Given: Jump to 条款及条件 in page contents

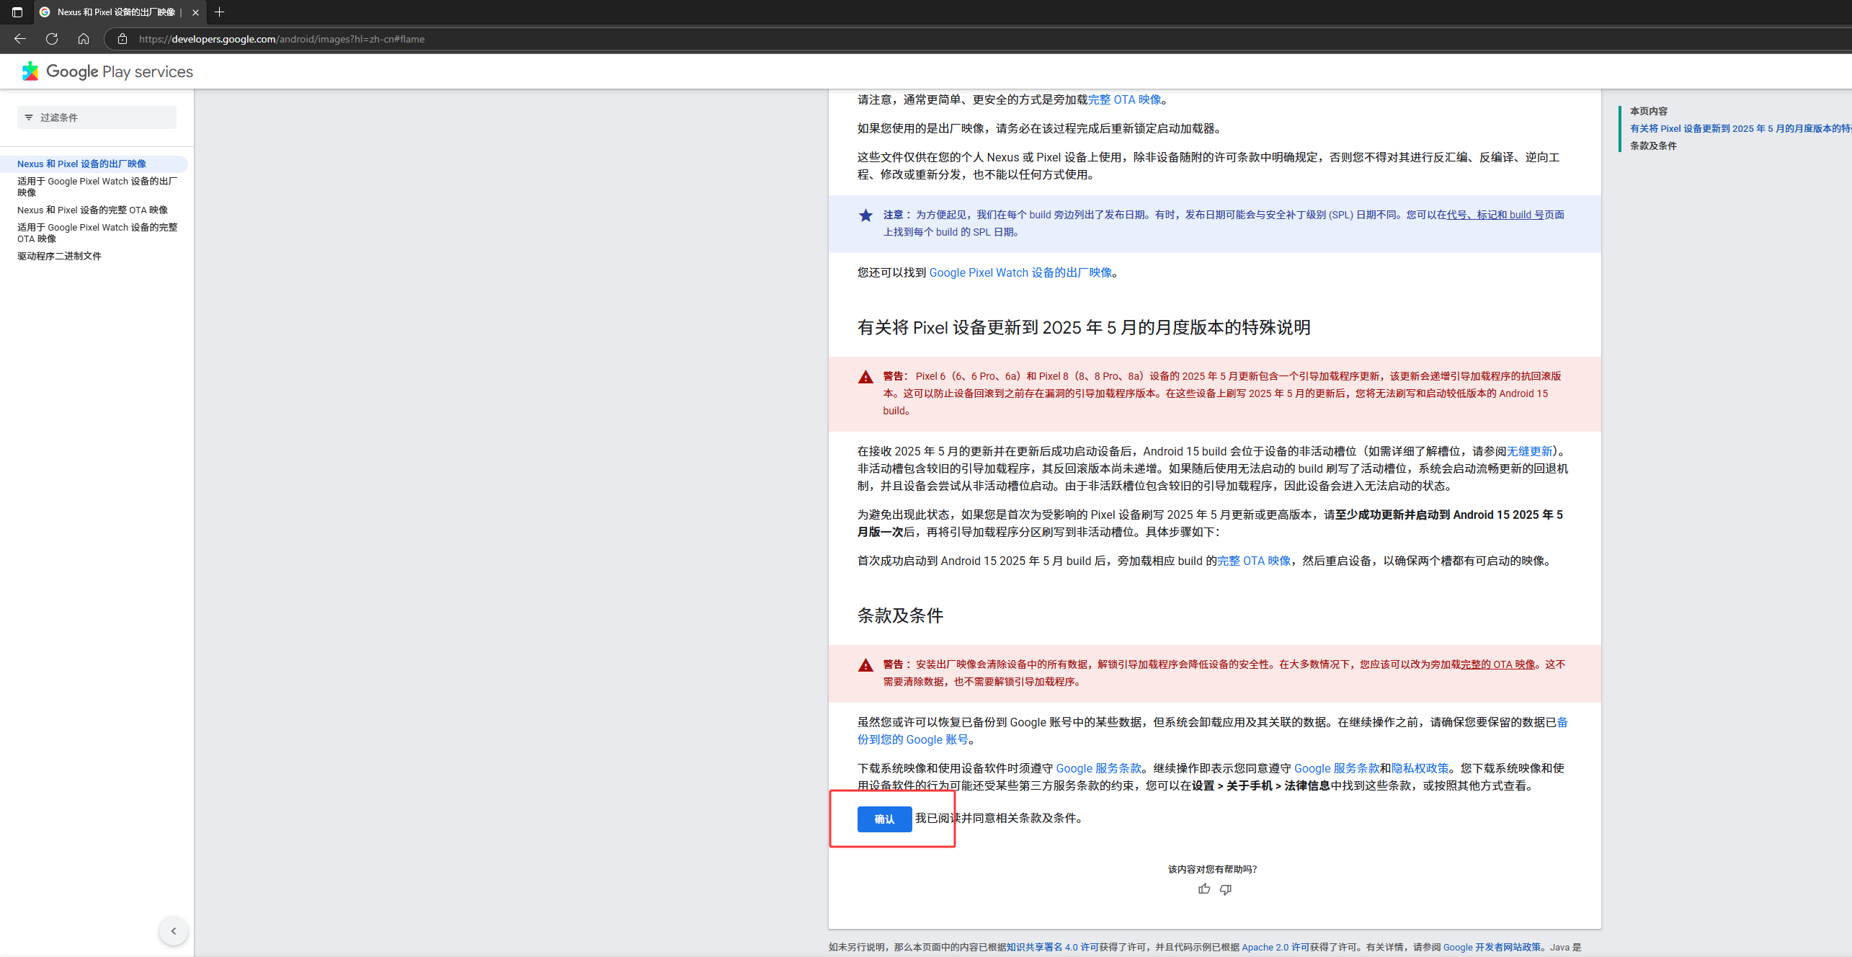Looking at the screenshot, I should pos(1653,146).
